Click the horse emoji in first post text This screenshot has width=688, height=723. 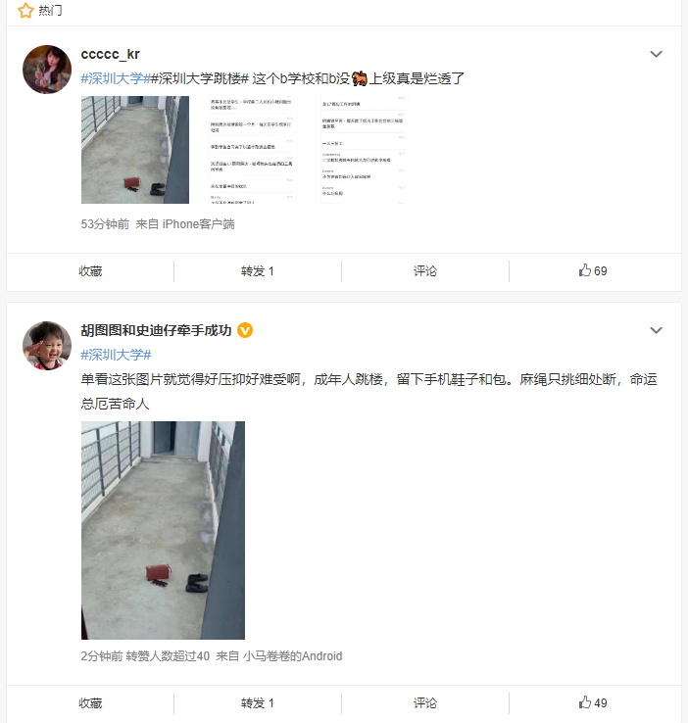[360, 78]
